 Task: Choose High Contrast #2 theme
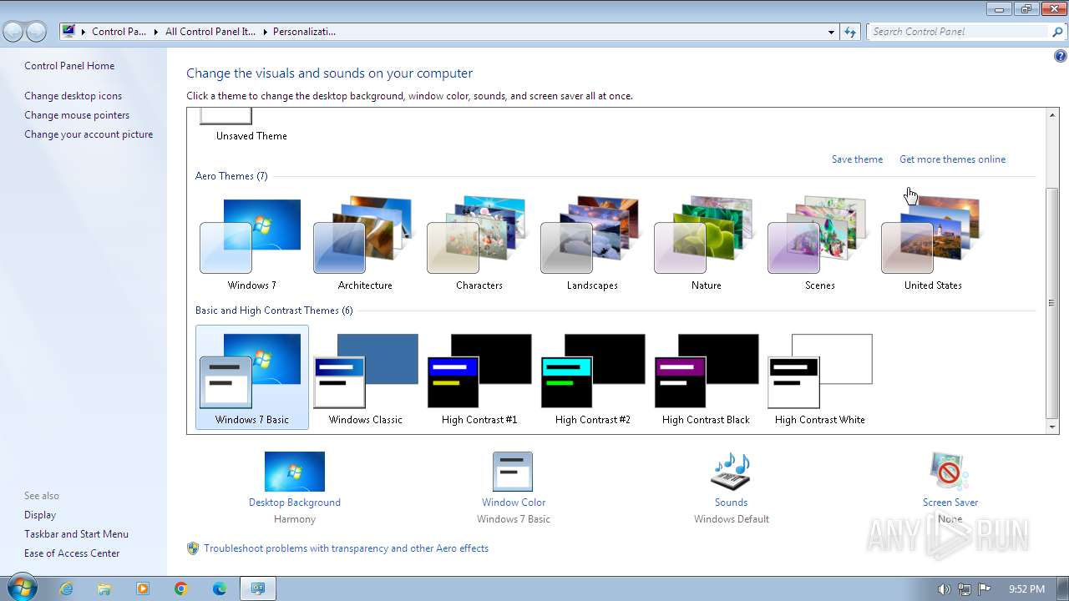(592, 377)
